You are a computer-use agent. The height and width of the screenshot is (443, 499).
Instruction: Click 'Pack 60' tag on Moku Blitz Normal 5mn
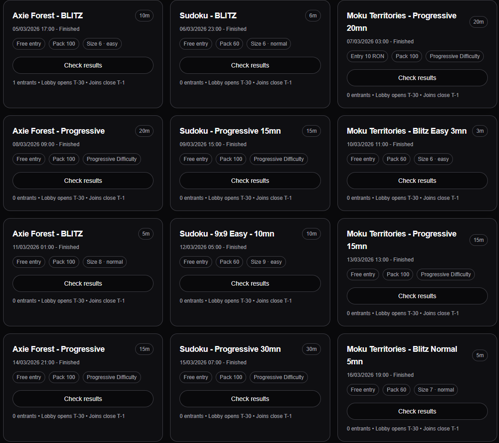point(396,390)
